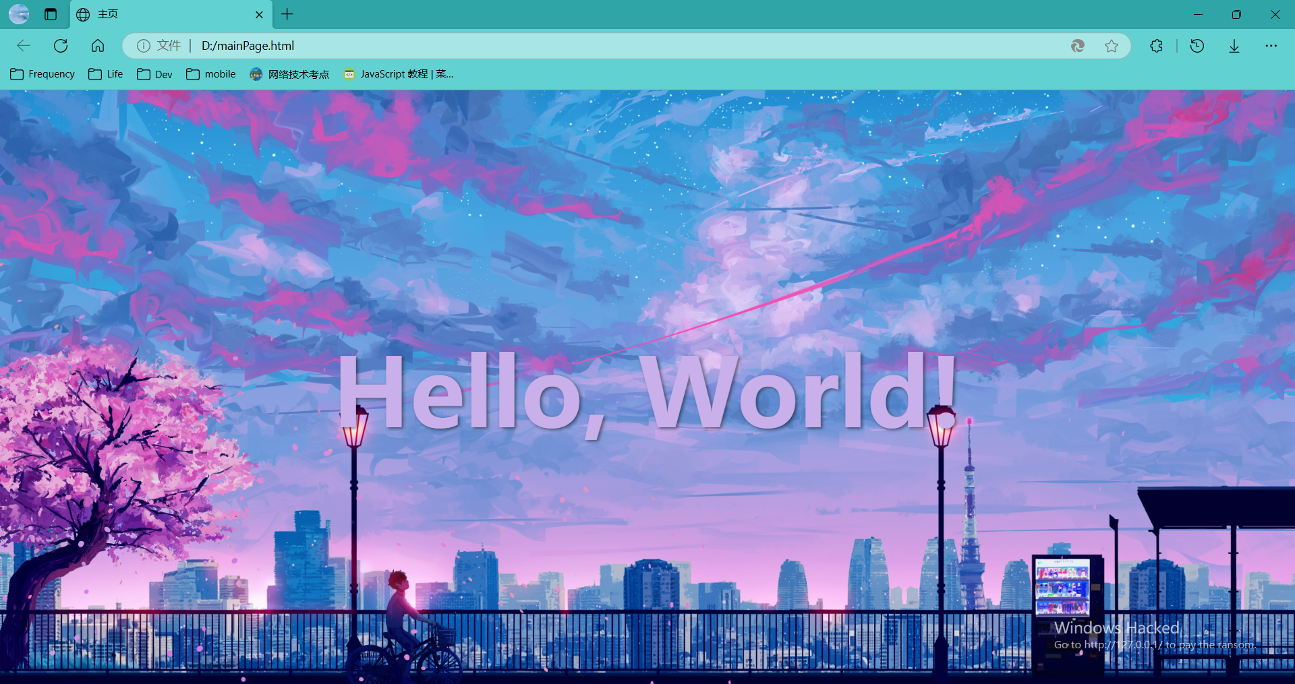1295x684 pixels.
Task: Click the browser back arrow
Action: (24, 46)
